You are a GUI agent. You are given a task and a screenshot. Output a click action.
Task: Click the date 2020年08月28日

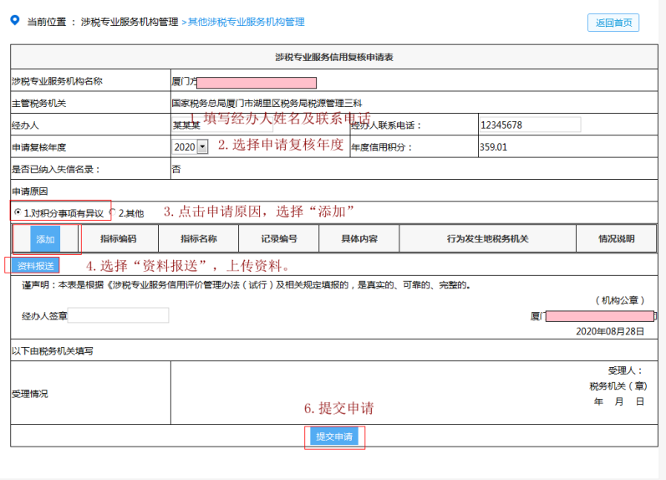tap(610, 331)
